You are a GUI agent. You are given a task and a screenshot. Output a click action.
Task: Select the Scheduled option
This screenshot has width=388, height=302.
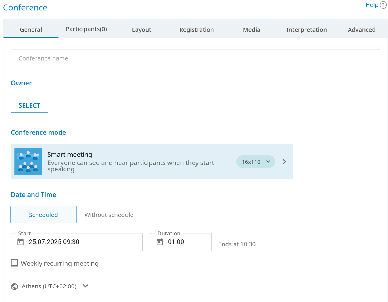(43, 215)
